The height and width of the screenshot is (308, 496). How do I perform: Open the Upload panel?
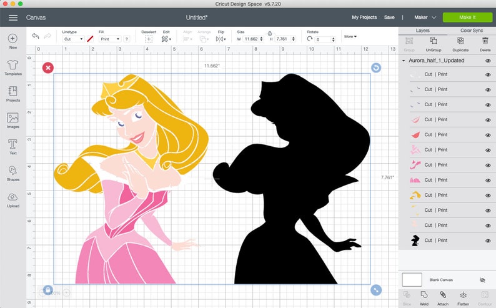coord(13,200)
